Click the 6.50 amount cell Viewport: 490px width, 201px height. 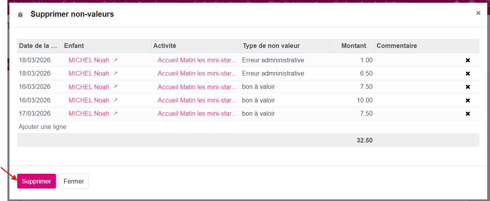coord(352,73)
